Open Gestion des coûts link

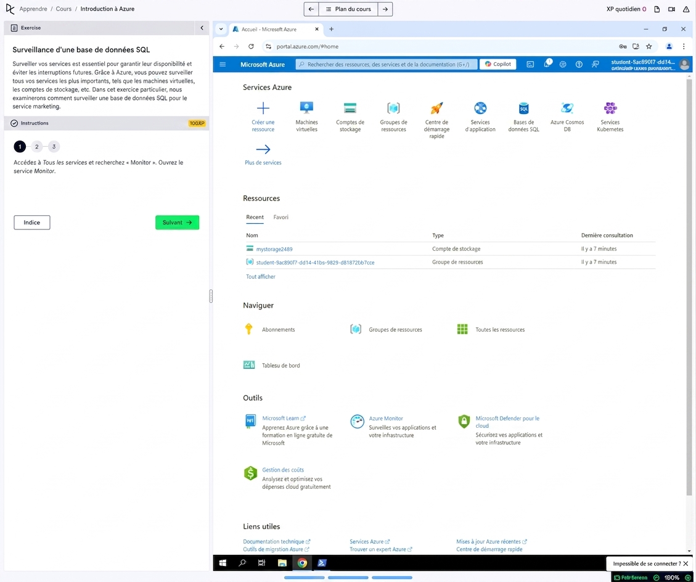click(283, 470)
